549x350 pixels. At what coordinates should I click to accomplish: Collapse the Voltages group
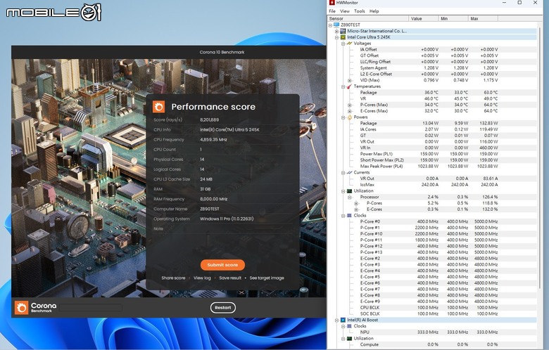click(343, 44)
